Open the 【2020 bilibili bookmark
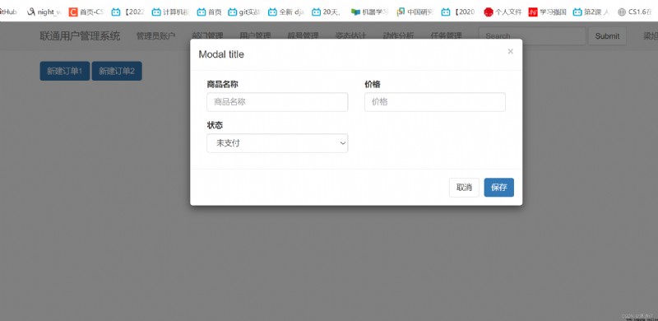This screenshot has width=658, height=321. (458, 12)
